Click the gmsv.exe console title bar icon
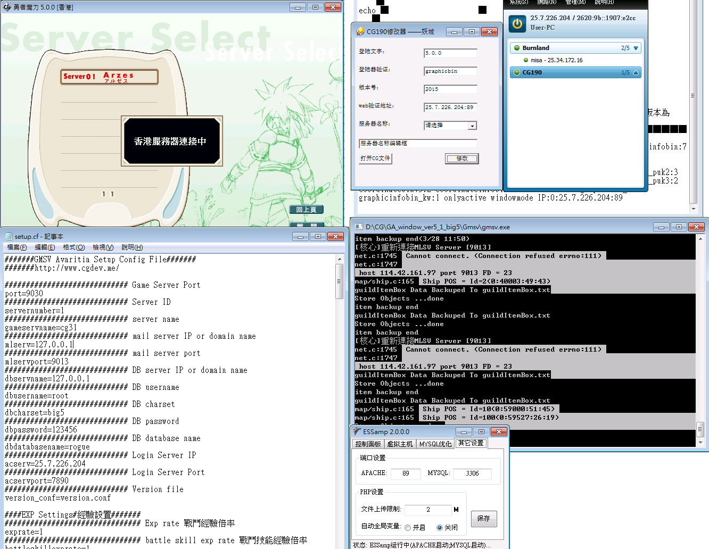 point(359,227)
